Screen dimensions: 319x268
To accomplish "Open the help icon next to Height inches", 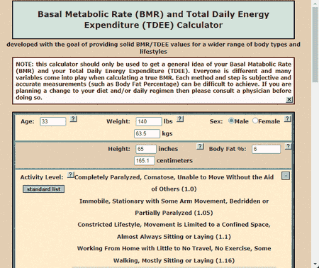I will click(x=200, y=147).
